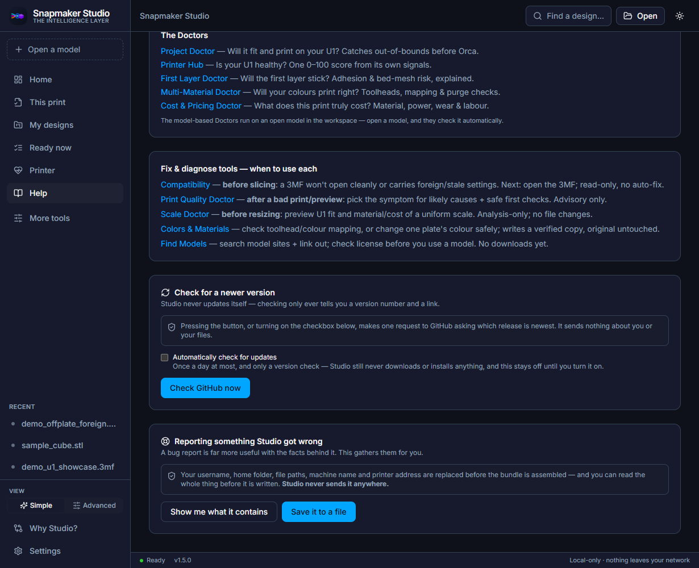Image resolution: width=699 pixels, height=568 pixels.
Task: Open Settings from the sidebar
Action: tap(65, 551)
